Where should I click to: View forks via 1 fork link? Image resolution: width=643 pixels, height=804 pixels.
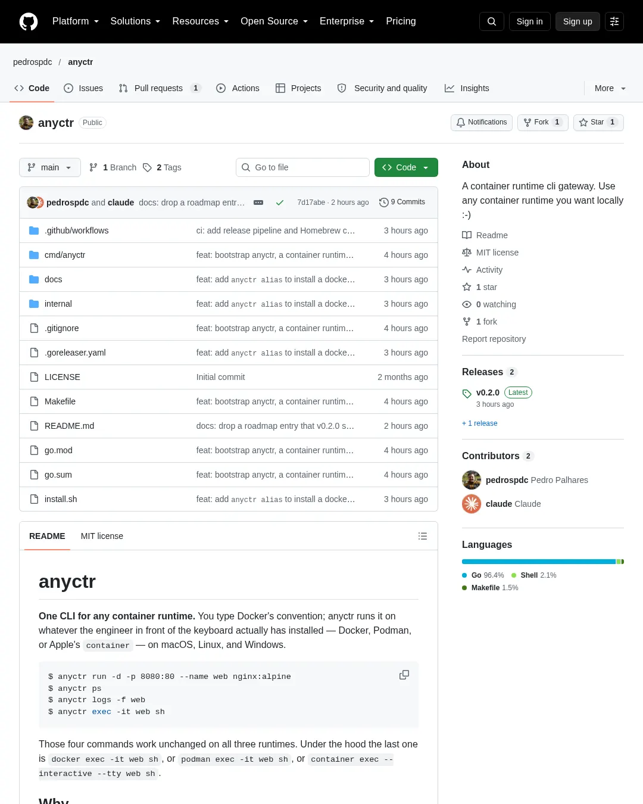[x=479, y=322]
